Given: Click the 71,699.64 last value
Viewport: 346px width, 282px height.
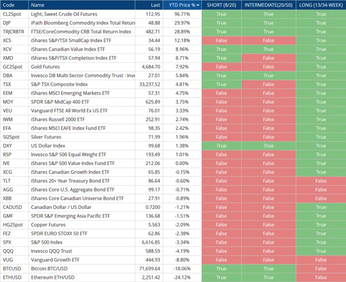Looking at the screenshot, I should pyautogui.click(x=150, y=269).
